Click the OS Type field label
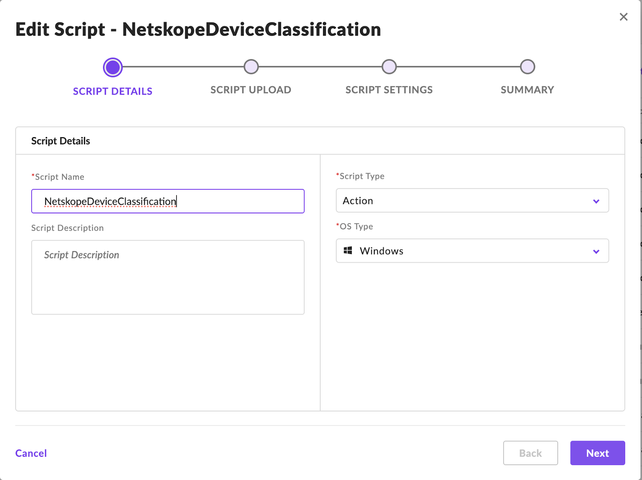The width and height of the screenshot is (642, 480). (354, 226)
